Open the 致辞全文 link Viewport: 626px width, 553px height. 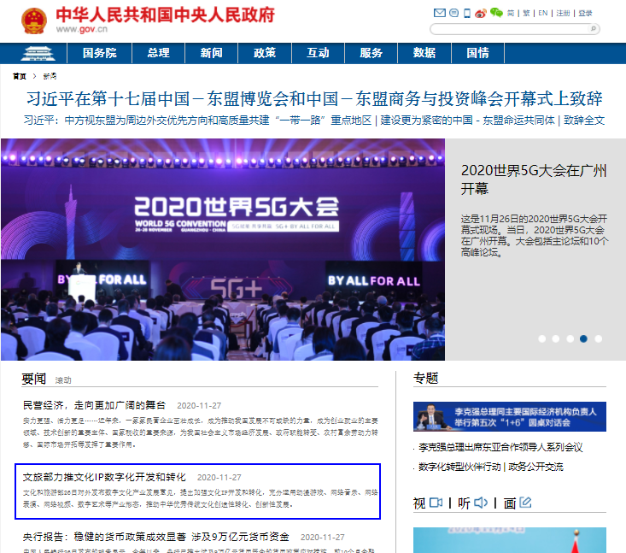pyautogui.click(x=584, y=121)
